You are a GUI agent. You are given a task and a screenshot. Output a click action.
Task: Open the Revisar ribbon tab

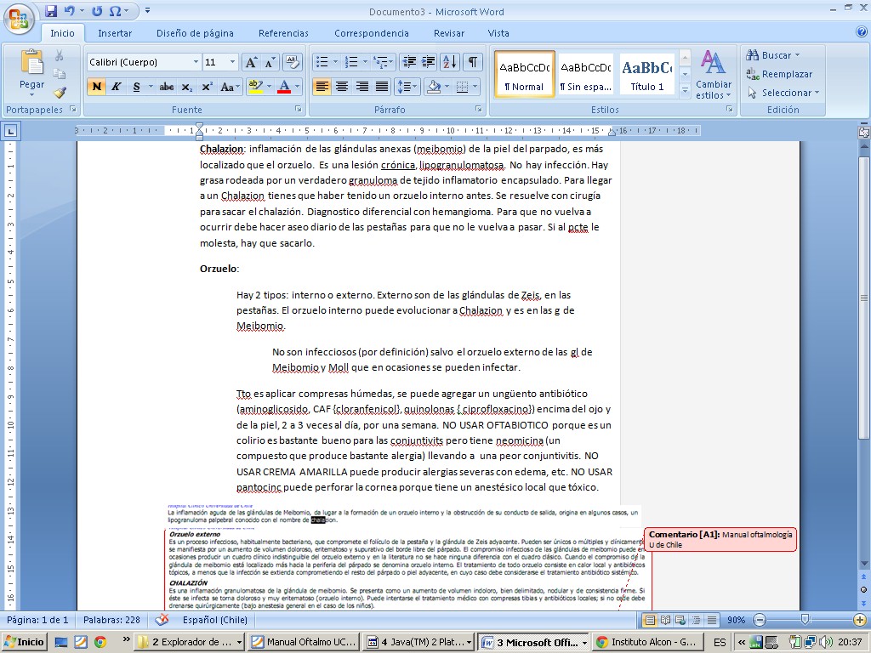[x=448, y=33]
